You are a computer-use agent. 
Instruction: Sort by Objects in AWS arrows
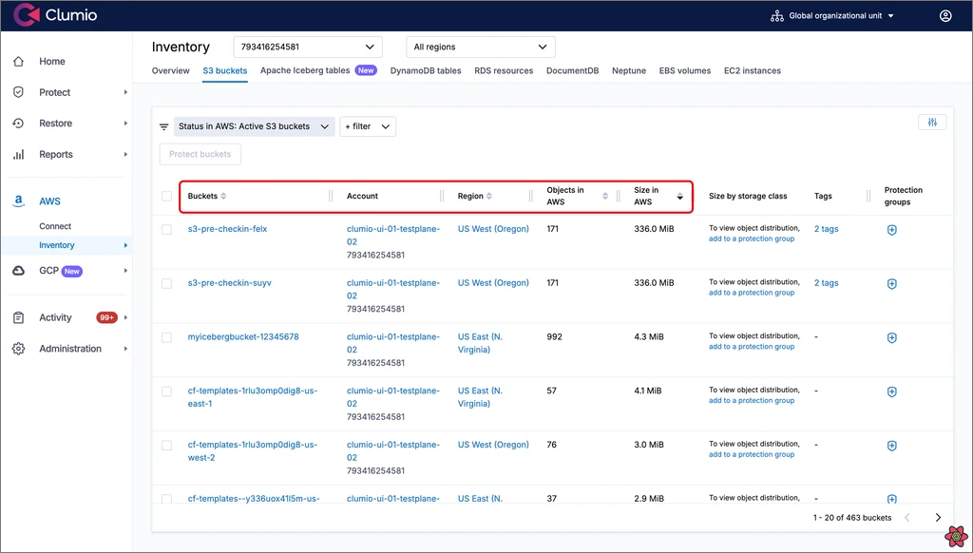point(605,196)
